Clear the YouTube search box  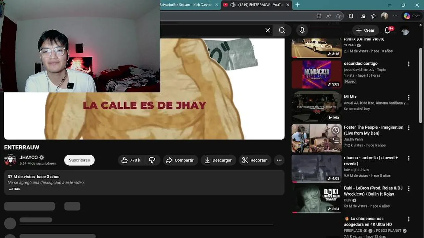pos(268,30)
